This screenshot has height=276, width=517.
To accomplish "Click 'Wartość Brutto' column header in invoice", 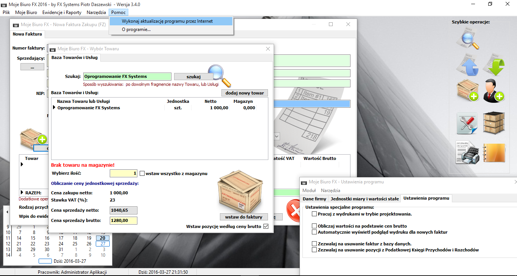I will 320,158.
